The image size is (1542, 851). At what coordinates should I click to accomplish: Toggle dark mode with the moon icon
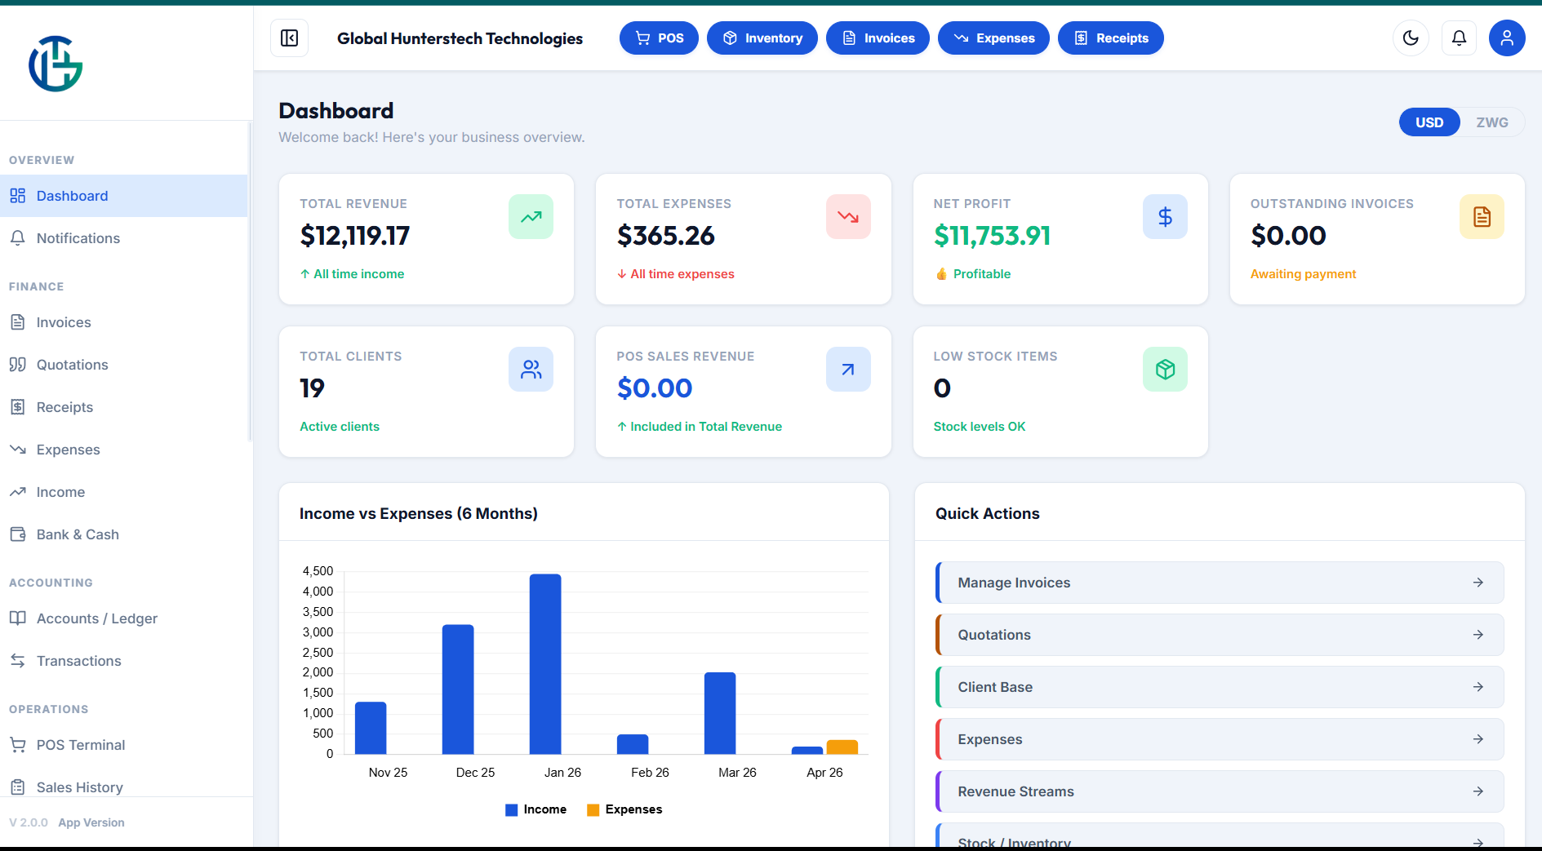coord(1411,38)
